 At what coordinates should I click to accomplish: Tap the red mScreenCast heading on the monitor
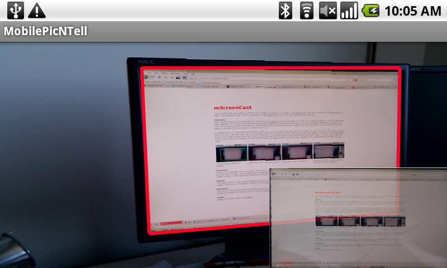(232, 108)
